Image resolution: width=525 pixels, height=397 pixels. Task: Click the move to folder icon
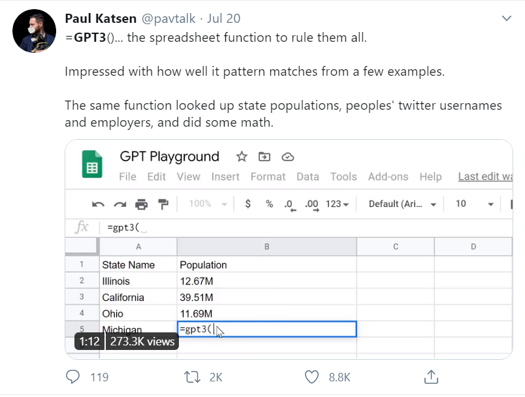tap(264, 156)
